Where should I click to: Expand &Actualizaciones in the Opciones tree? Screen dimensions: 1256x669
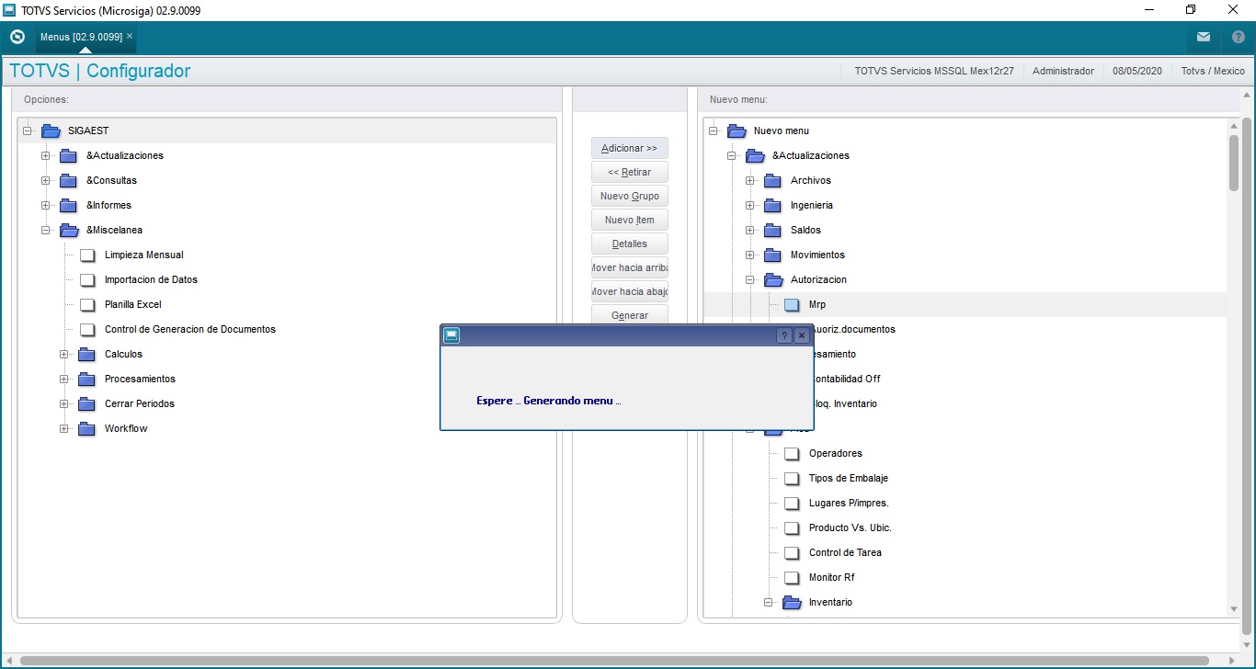(x=46, y=155)
